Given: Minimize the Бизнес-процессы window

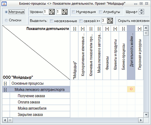Looking at the screenshot, I should [x=136, y=4].
